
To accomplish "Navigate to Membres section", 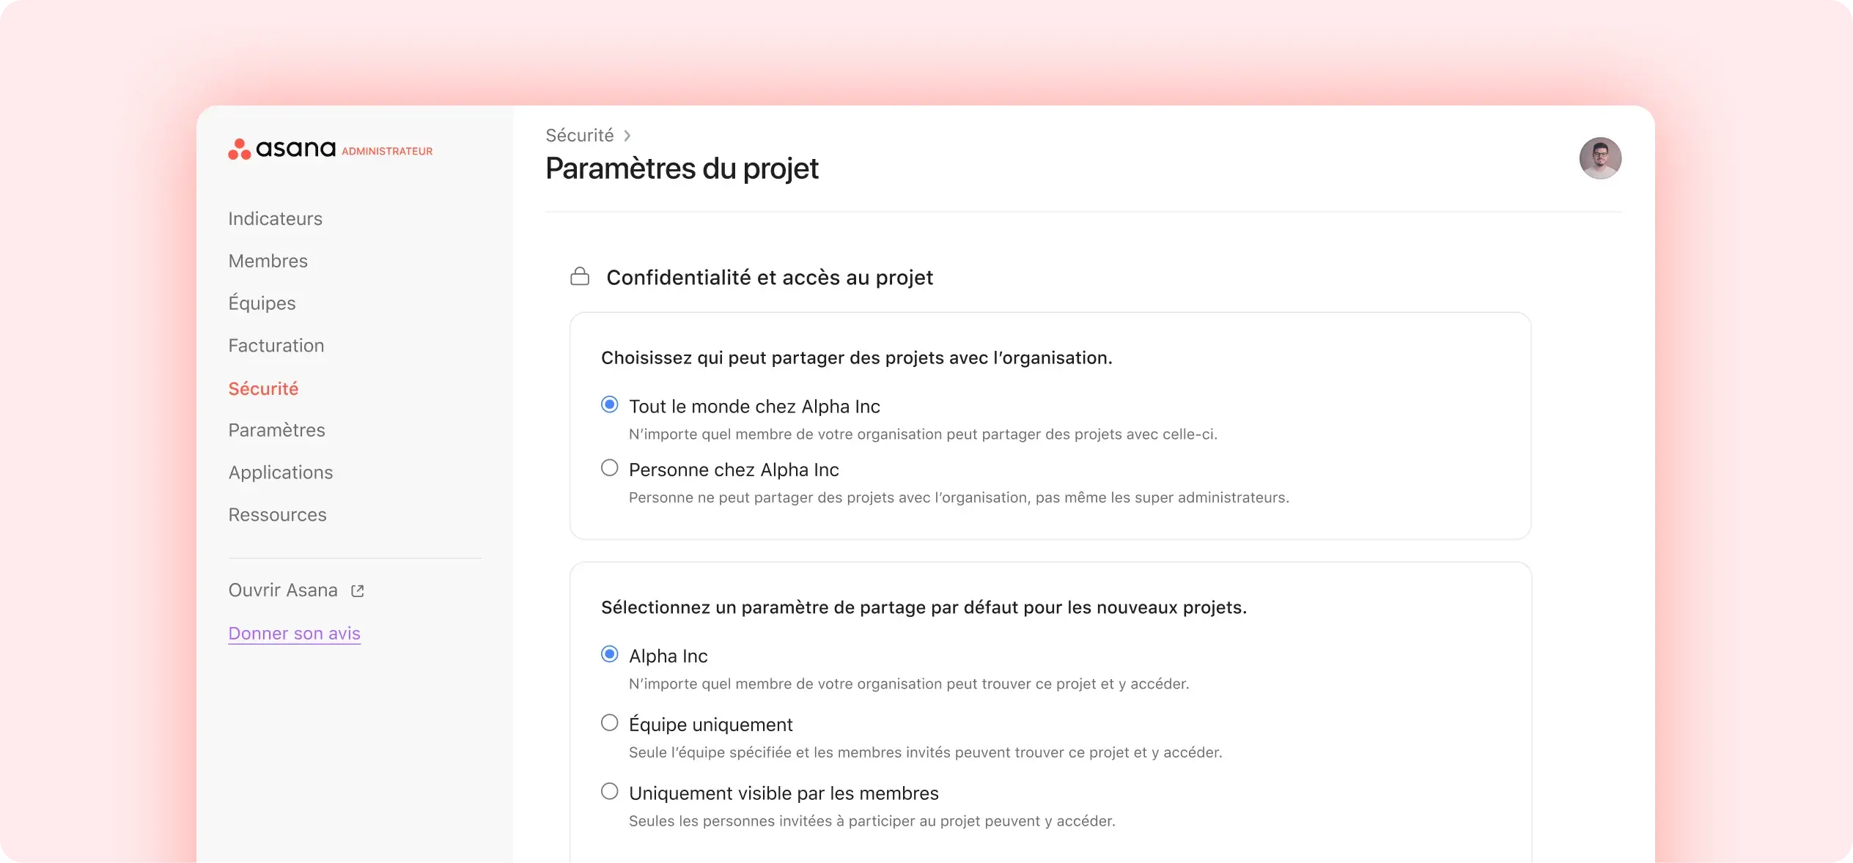I will (268, 261).
